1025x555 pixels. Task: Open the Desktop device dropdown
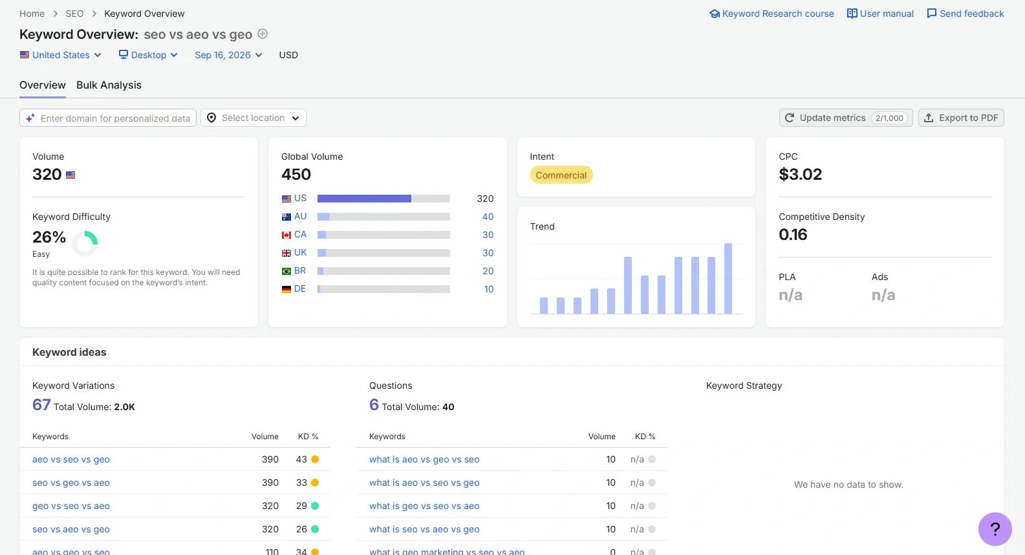coord(148,55)
